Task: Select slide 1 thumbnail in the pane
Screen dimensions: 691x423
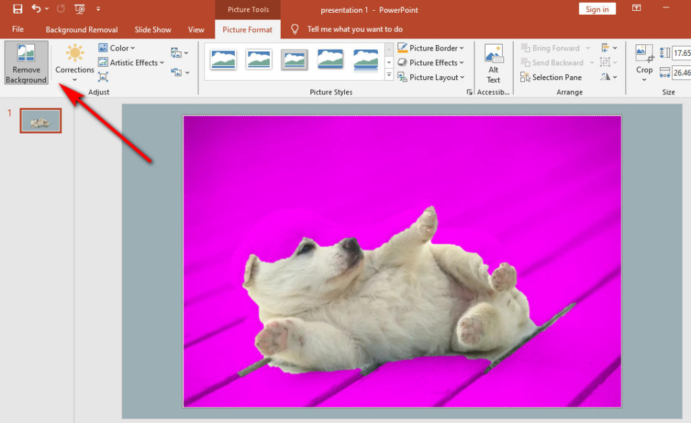Action: (x=40, y=121)
